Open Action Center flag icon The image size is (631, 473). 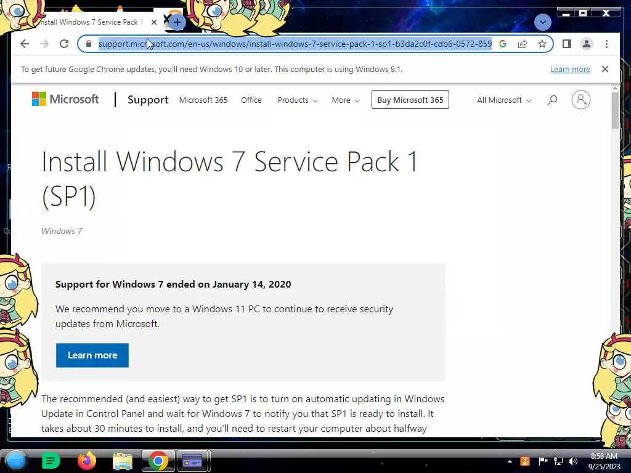(542, 461)
